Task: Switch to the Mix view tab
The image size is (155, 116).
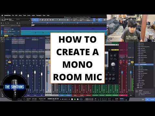Action: coord(147,100)
